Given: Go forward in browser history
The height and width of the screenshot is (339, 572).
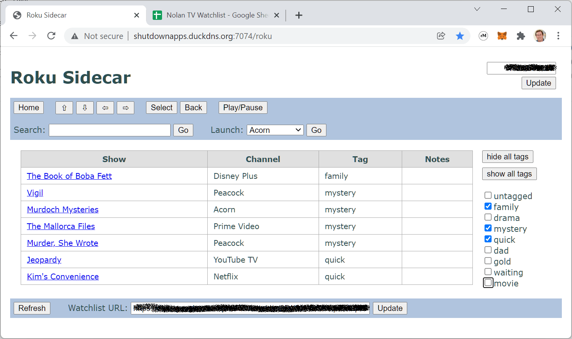Looking at the screenshot, I should click(x=32, y=36).
